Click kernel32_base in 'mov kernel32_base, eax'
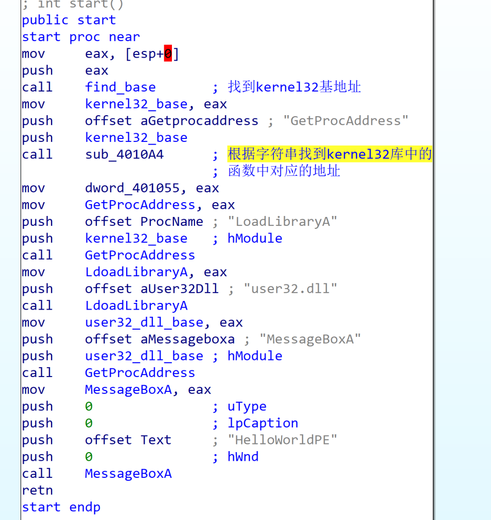491x520 pixels. 136,104
